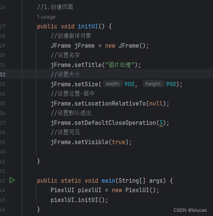This screenshot has width=213, height=216.
Task: Click the null argument in setLocationRelativeTo
Action: point(156,104)
